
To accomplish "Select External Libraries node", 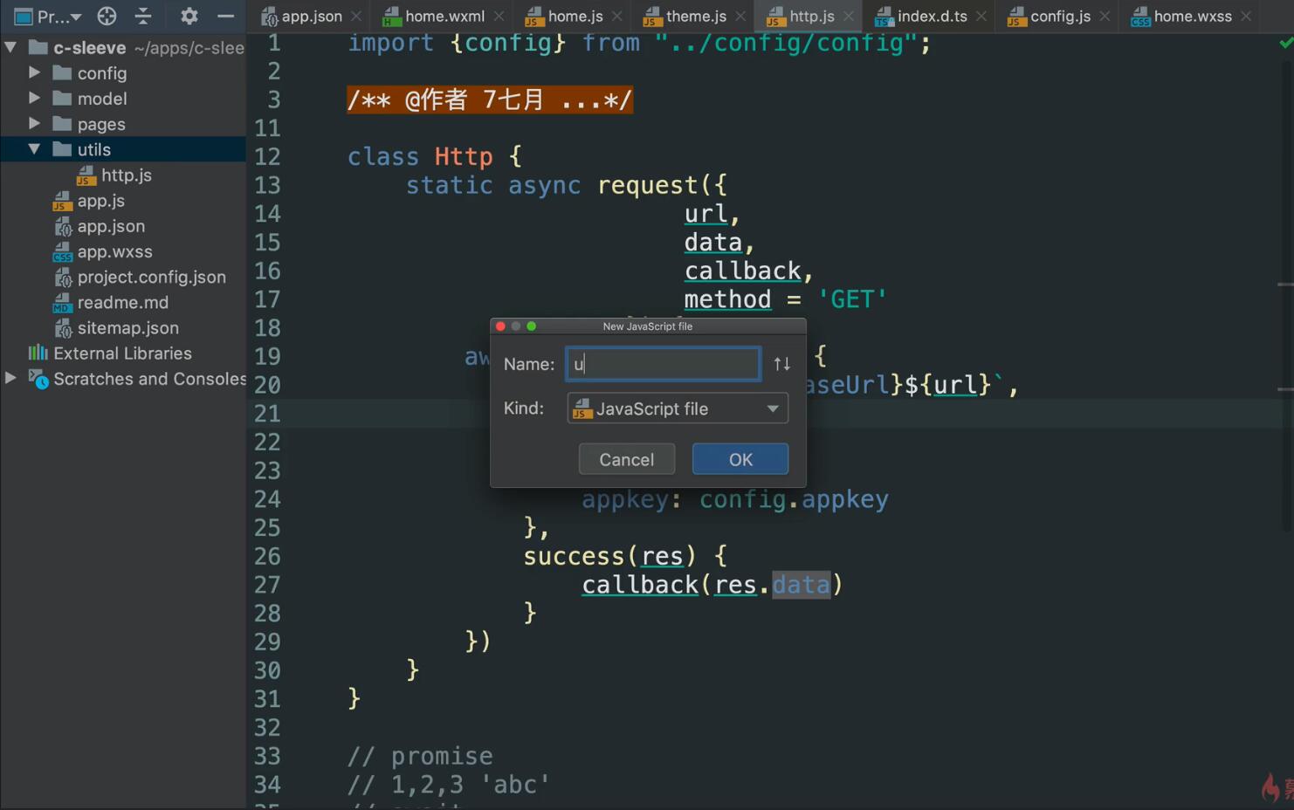I will pos(122,353).
